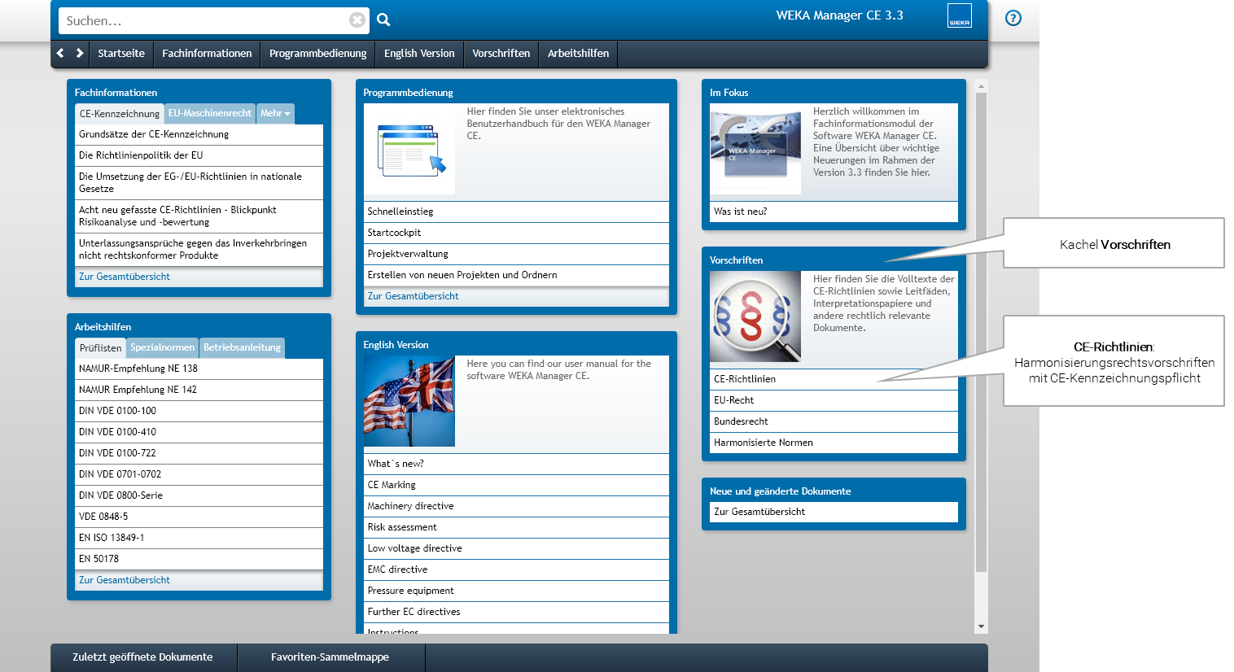Screen dimensions: 1234x672
Task: Open CE-Richtlinien link in Vorschriften
Action: click(745, 379)
